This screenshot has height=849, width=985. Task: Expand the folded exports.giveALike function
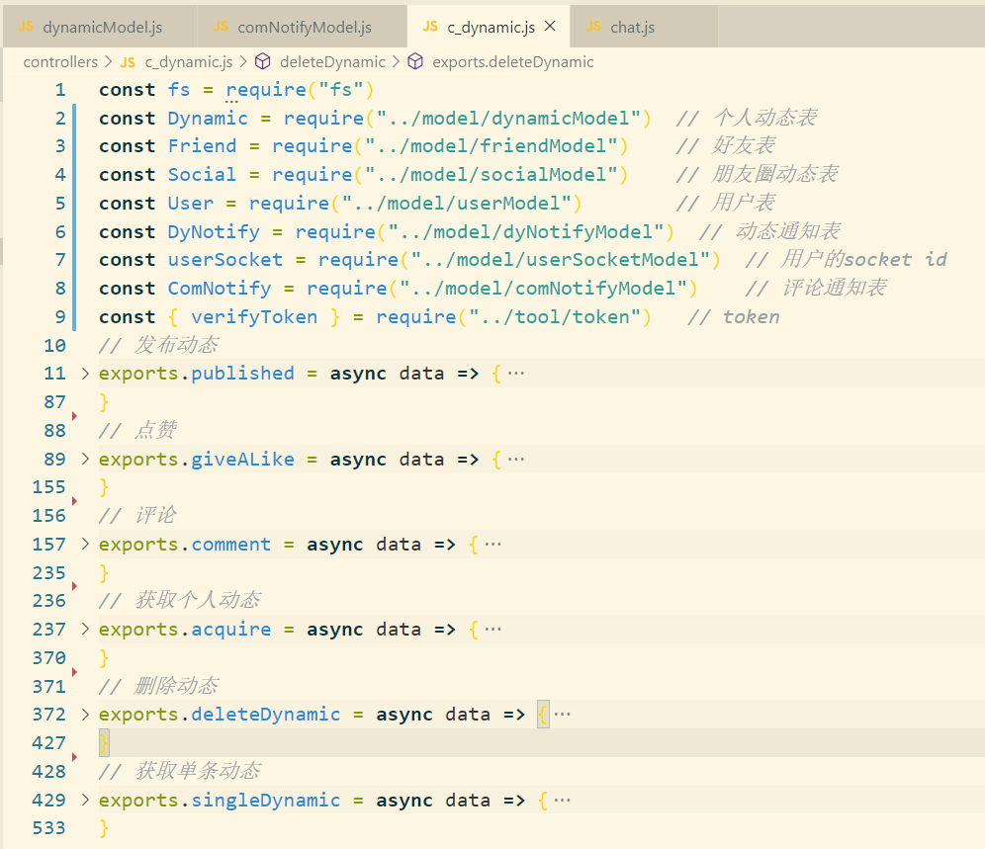click(x=84, y=460)
